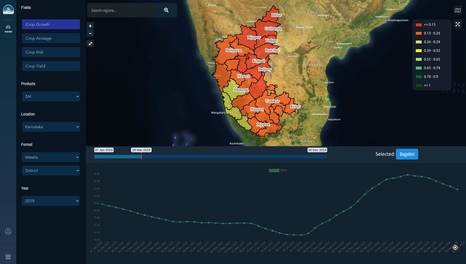The height and width of the screenshot is (264, 466).
Task: Click into the Search regions input field
Action: pos(122,10)
